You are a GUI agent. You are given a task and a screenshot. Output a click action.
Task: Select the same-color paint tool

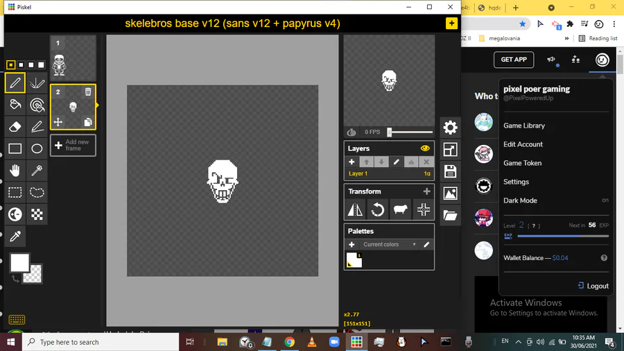pos(37,105)
